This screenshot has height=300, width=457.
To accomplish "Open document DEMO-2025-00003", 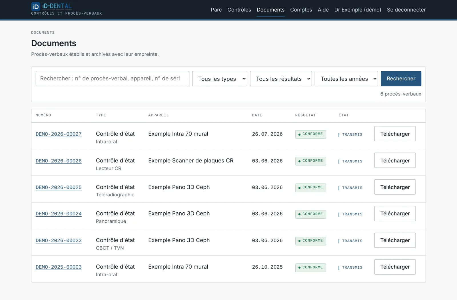I will [59, 267].
